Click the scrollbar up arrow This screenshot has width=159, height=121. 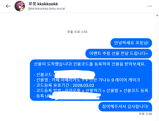pos(157,15)
